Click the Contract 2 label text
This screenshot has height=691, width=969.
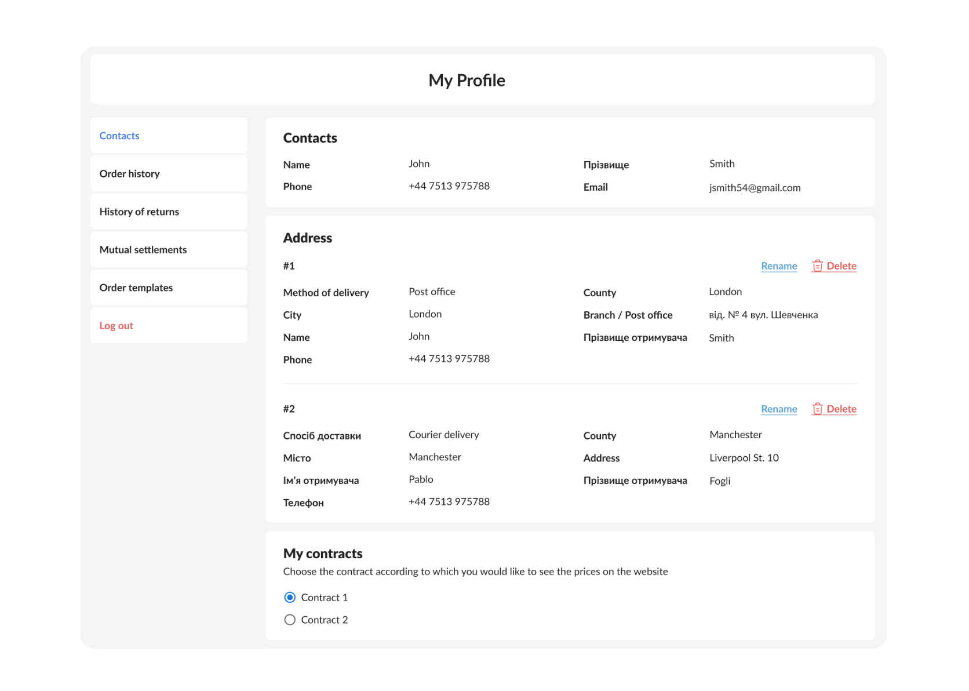coord(325,620)
